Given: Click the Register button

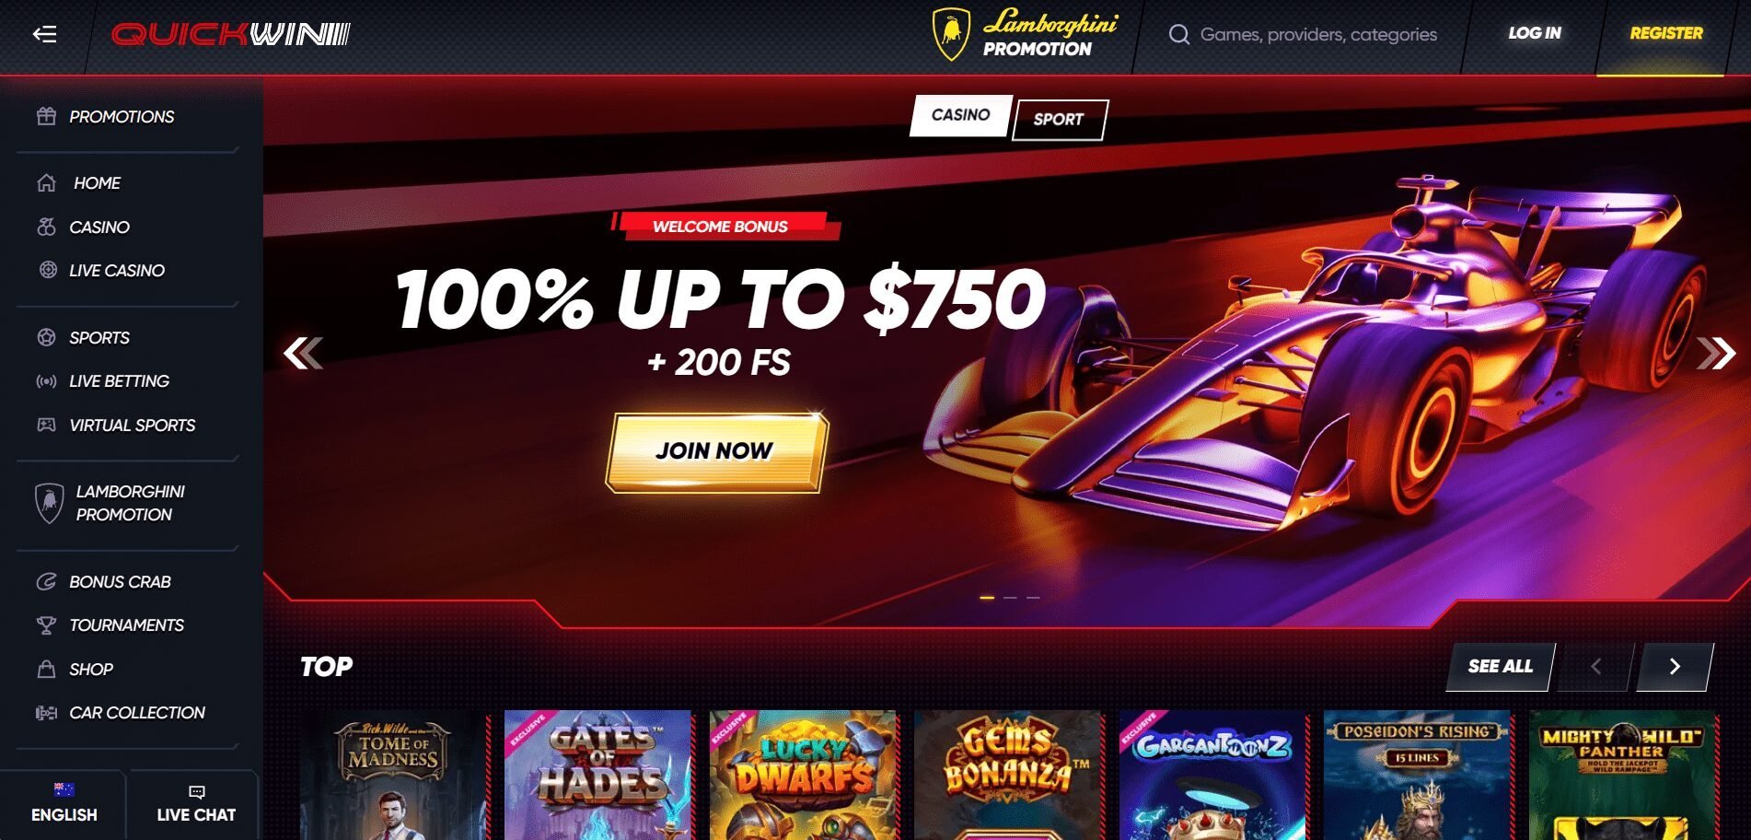Looking at the screenshot, I should (1666, 33).
